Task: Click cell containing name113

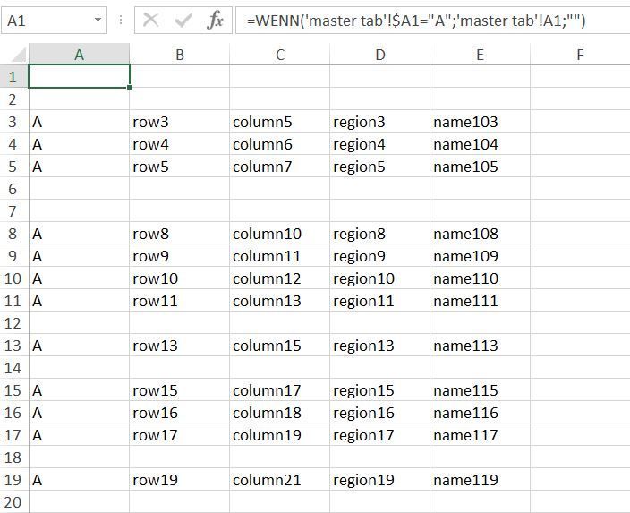Action: (x=481, y=346)
